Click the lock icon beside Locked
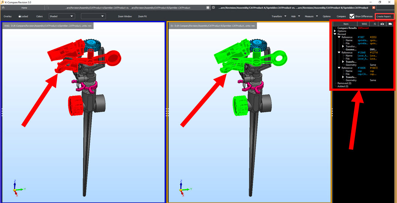This screenshot has height=203, width=397. click(20, 16)
